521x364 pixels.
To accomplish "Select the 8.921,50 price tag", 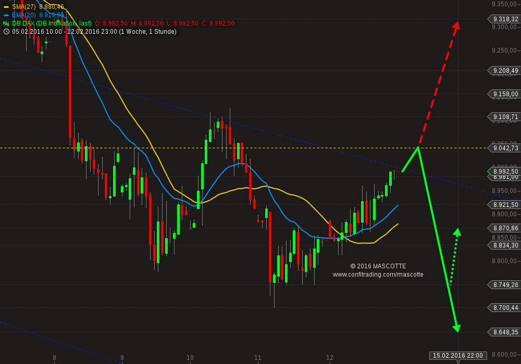I will (503, 204).
